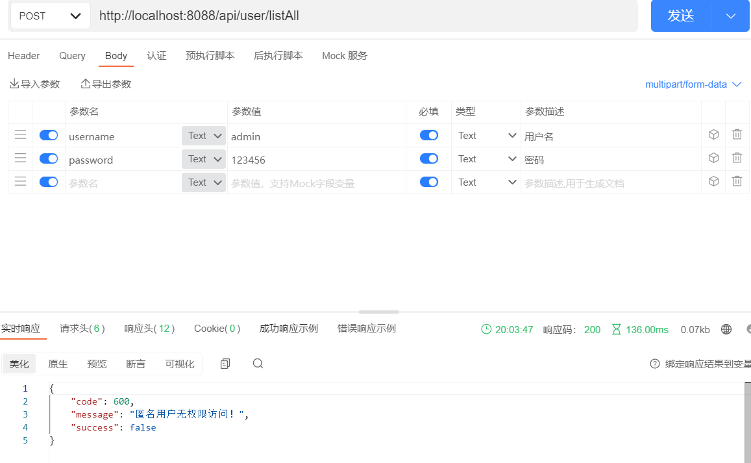Click the globe icon beside response size
The height and width of the screenshot is (463, 751).
(x=726, y=329)
